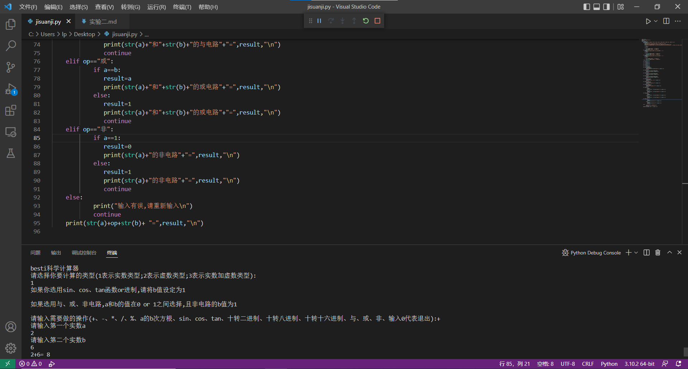Screen dimensions: 688x369
Task: Open the Explorer view in activity bar
Action: [11, 24]
